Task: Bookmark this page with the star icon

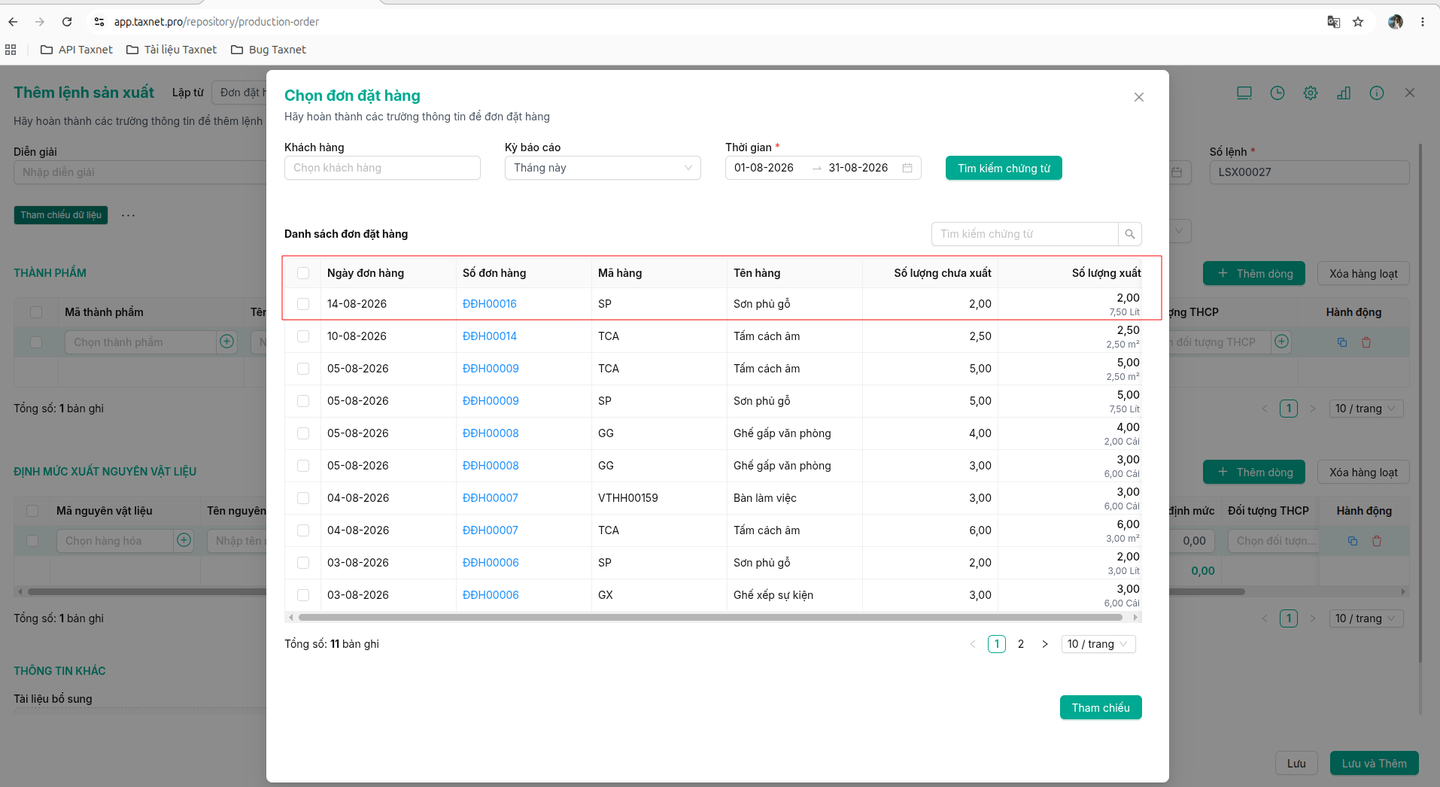Action: 1358,22
